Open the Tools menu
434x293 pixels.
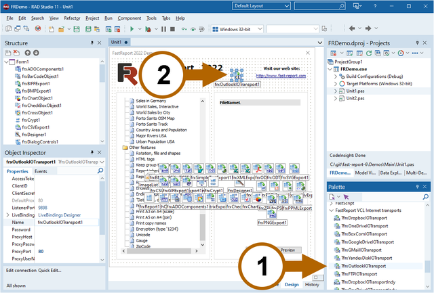pos(151,18)
